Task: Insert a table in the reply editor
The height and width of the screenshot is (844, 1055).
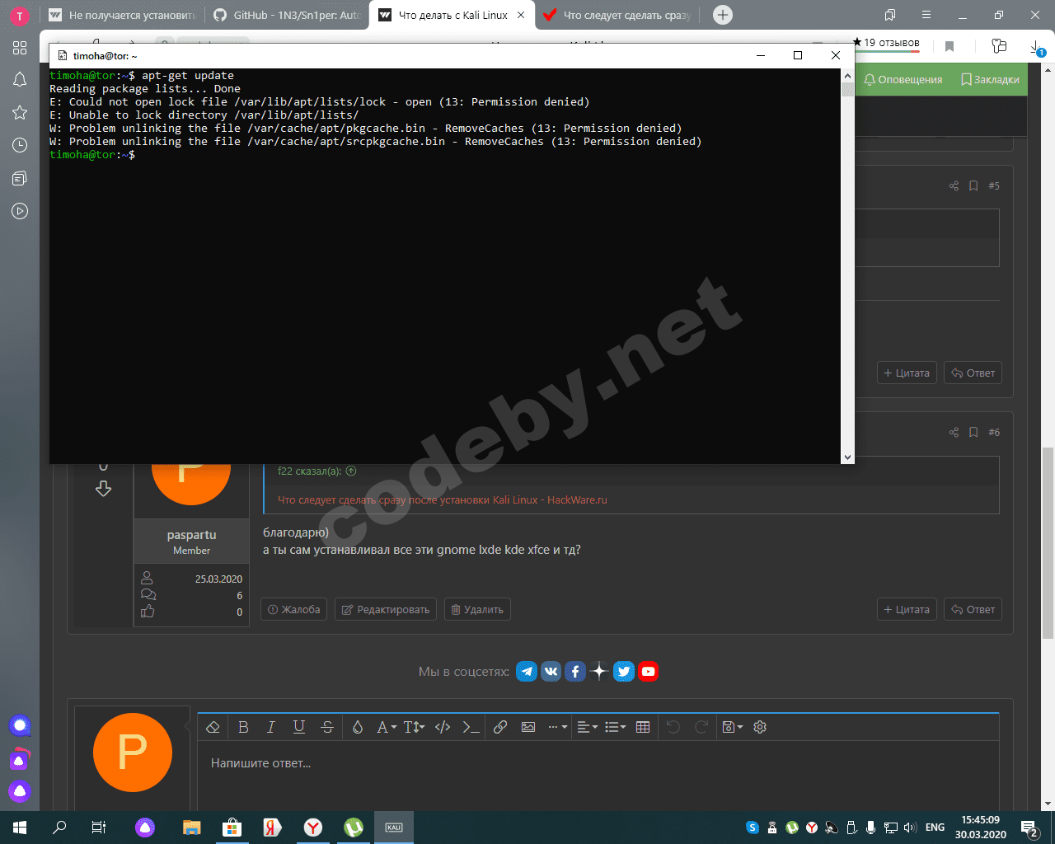Action: 643,727
